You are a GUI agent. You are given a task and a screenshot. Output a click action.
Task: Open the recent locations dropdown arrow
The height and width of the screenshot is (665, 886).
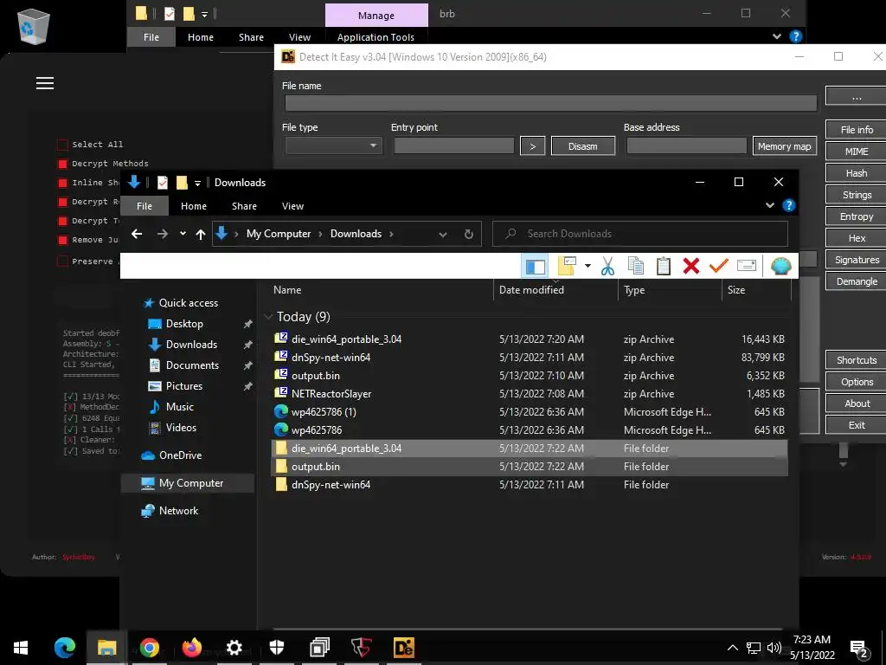[x=183, y=234]
